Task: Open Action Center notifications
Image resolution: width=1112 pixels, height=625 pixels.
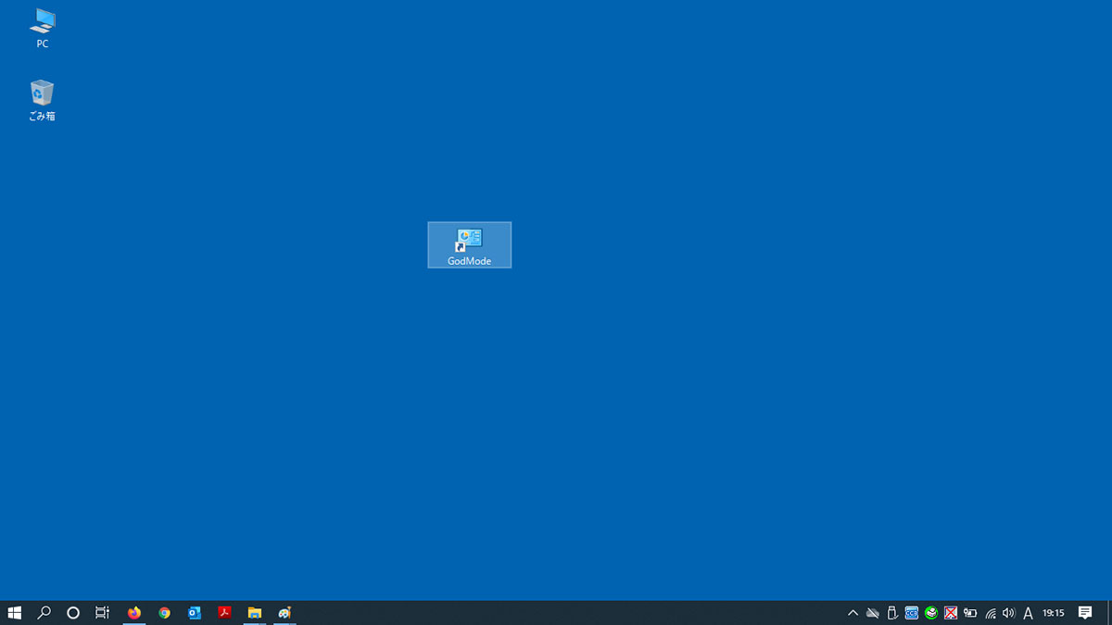Action: pos(1085,613)
